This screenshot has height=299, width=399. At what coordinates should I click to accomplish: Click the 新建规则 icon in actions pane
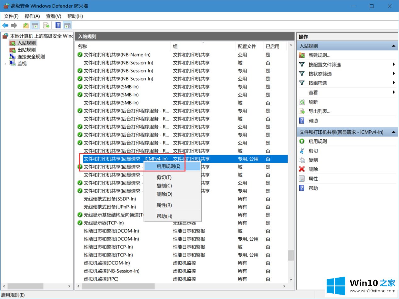tap(302, 55)
